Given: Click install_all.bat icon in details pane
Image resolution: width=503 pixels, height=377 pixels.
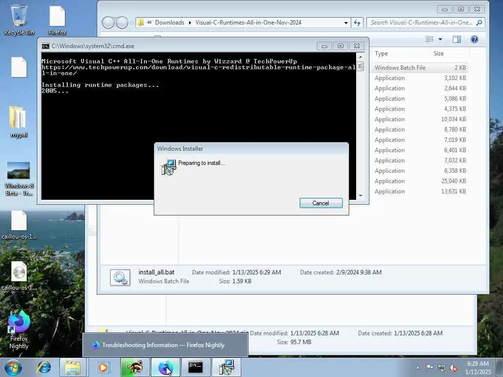Looking at the screenshot, I should click(x=120, y=277).
